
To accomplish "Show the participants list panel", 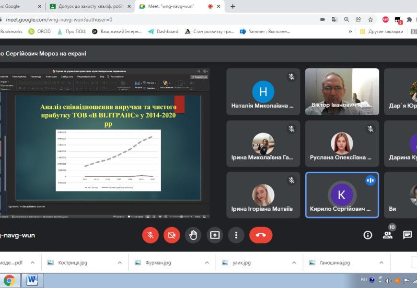I will 388,235.
